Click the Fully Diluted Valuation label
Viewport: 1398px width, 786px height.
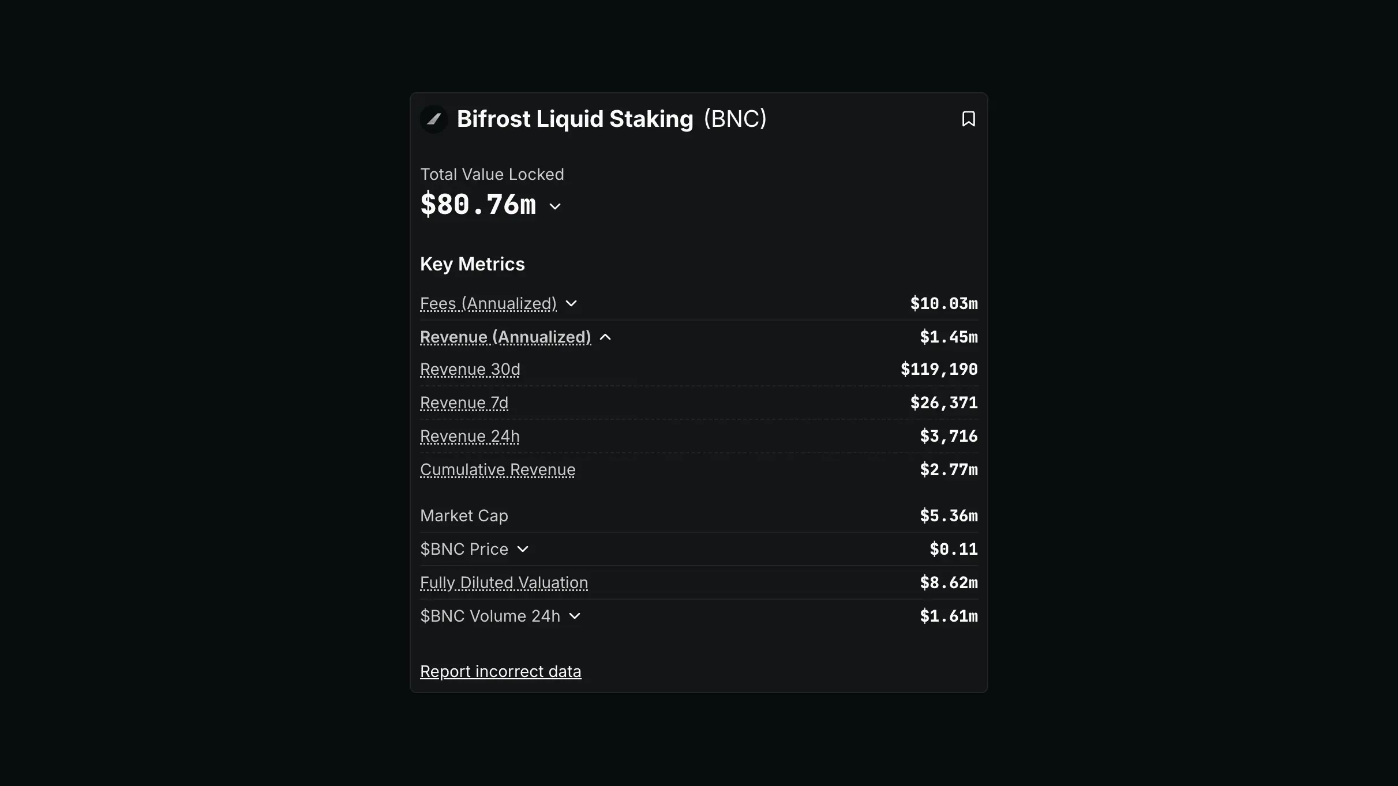click(x=504, y=582)
